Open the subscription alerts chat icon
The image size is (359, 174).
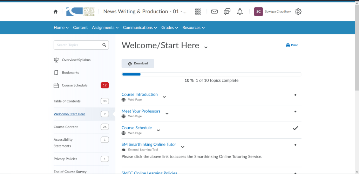pyautogui.click(x=227, y=12)
